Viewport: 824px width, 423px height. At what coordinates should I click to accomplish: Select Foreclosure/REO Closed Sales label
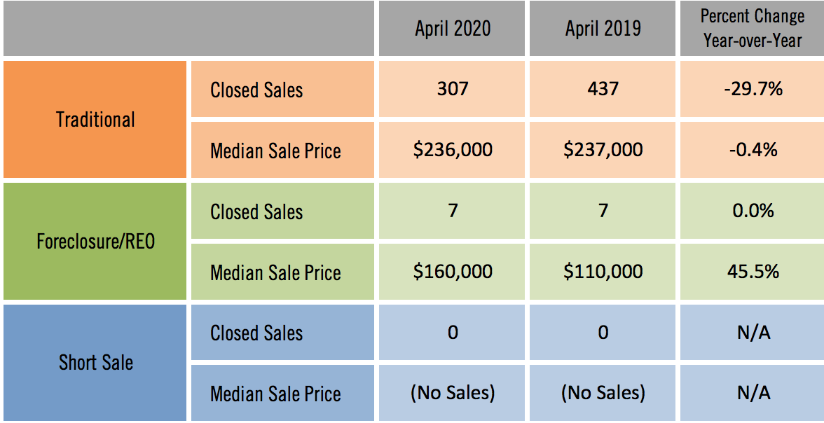coord(256,211)
